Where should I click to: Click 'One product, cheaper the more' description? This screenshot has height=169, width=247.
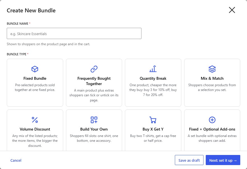click(153, 90)
